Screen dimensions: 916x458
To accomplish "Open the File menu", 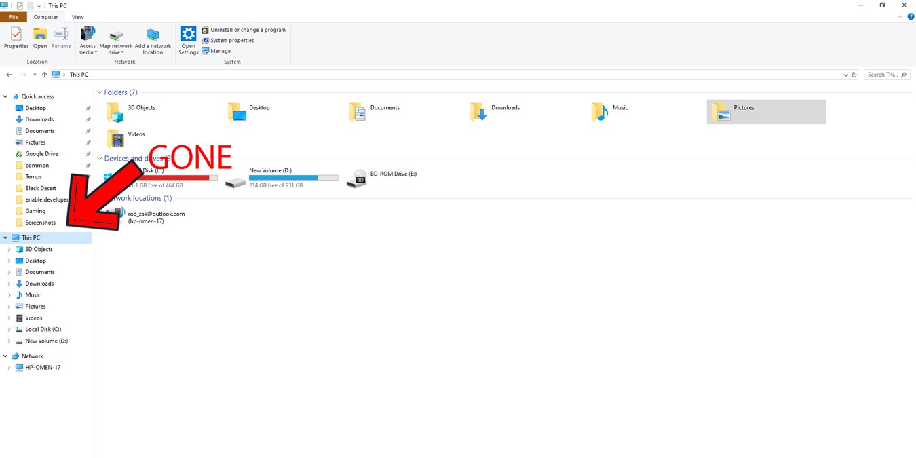I will (x=13, y=16).
